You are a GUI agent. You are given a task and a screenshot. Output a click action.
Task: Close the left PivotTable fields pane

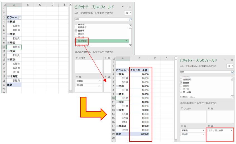tap(130, 6)
